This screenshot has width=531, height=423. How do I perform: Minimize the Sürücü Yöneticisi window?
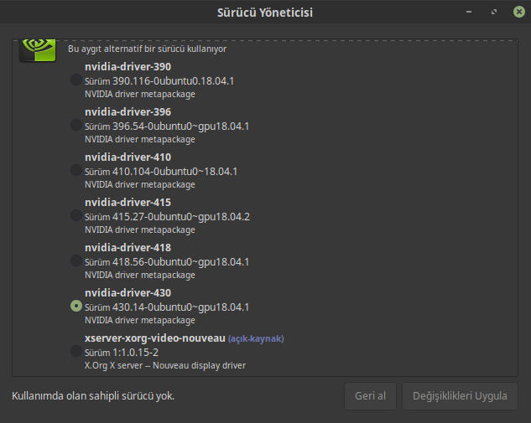469,12
